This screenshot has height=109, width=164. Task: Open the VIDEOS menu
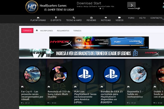119,20
